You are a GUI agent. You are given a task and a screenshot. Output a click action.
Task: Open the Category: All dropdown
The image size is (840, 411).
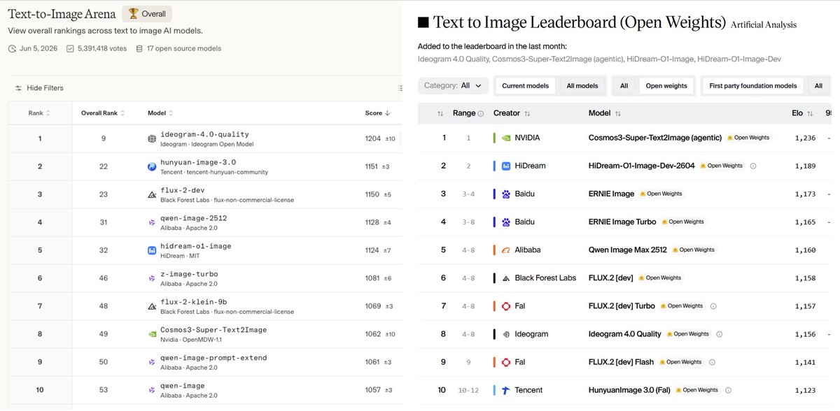tap(453, 85)
